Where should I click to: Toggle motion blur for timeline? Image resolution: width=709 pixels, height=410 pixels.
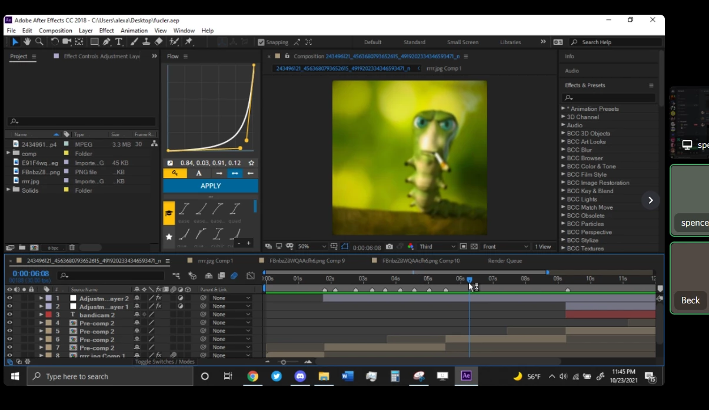point(234,276)
